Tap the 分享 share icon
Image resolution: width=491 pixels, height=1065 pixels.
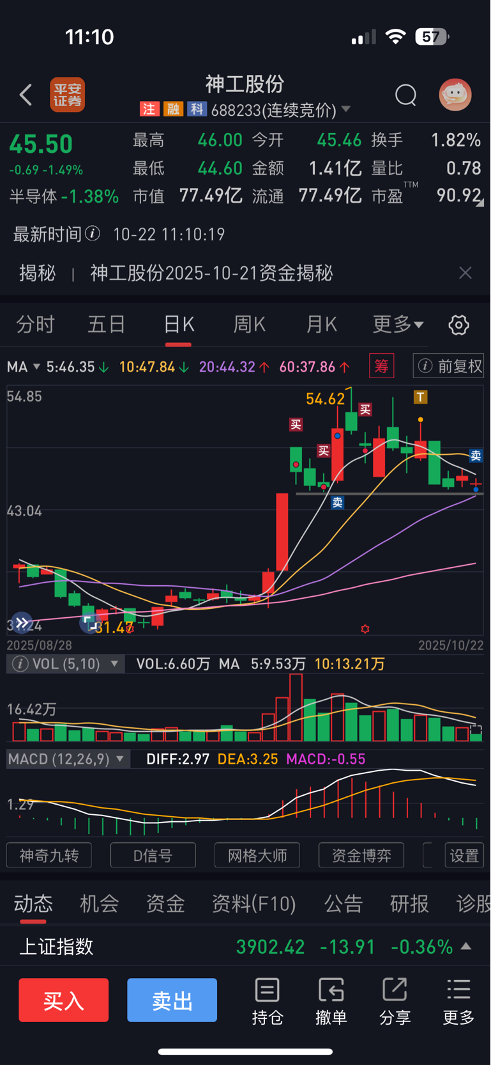pyautogui.click(x=395, y=1002)
